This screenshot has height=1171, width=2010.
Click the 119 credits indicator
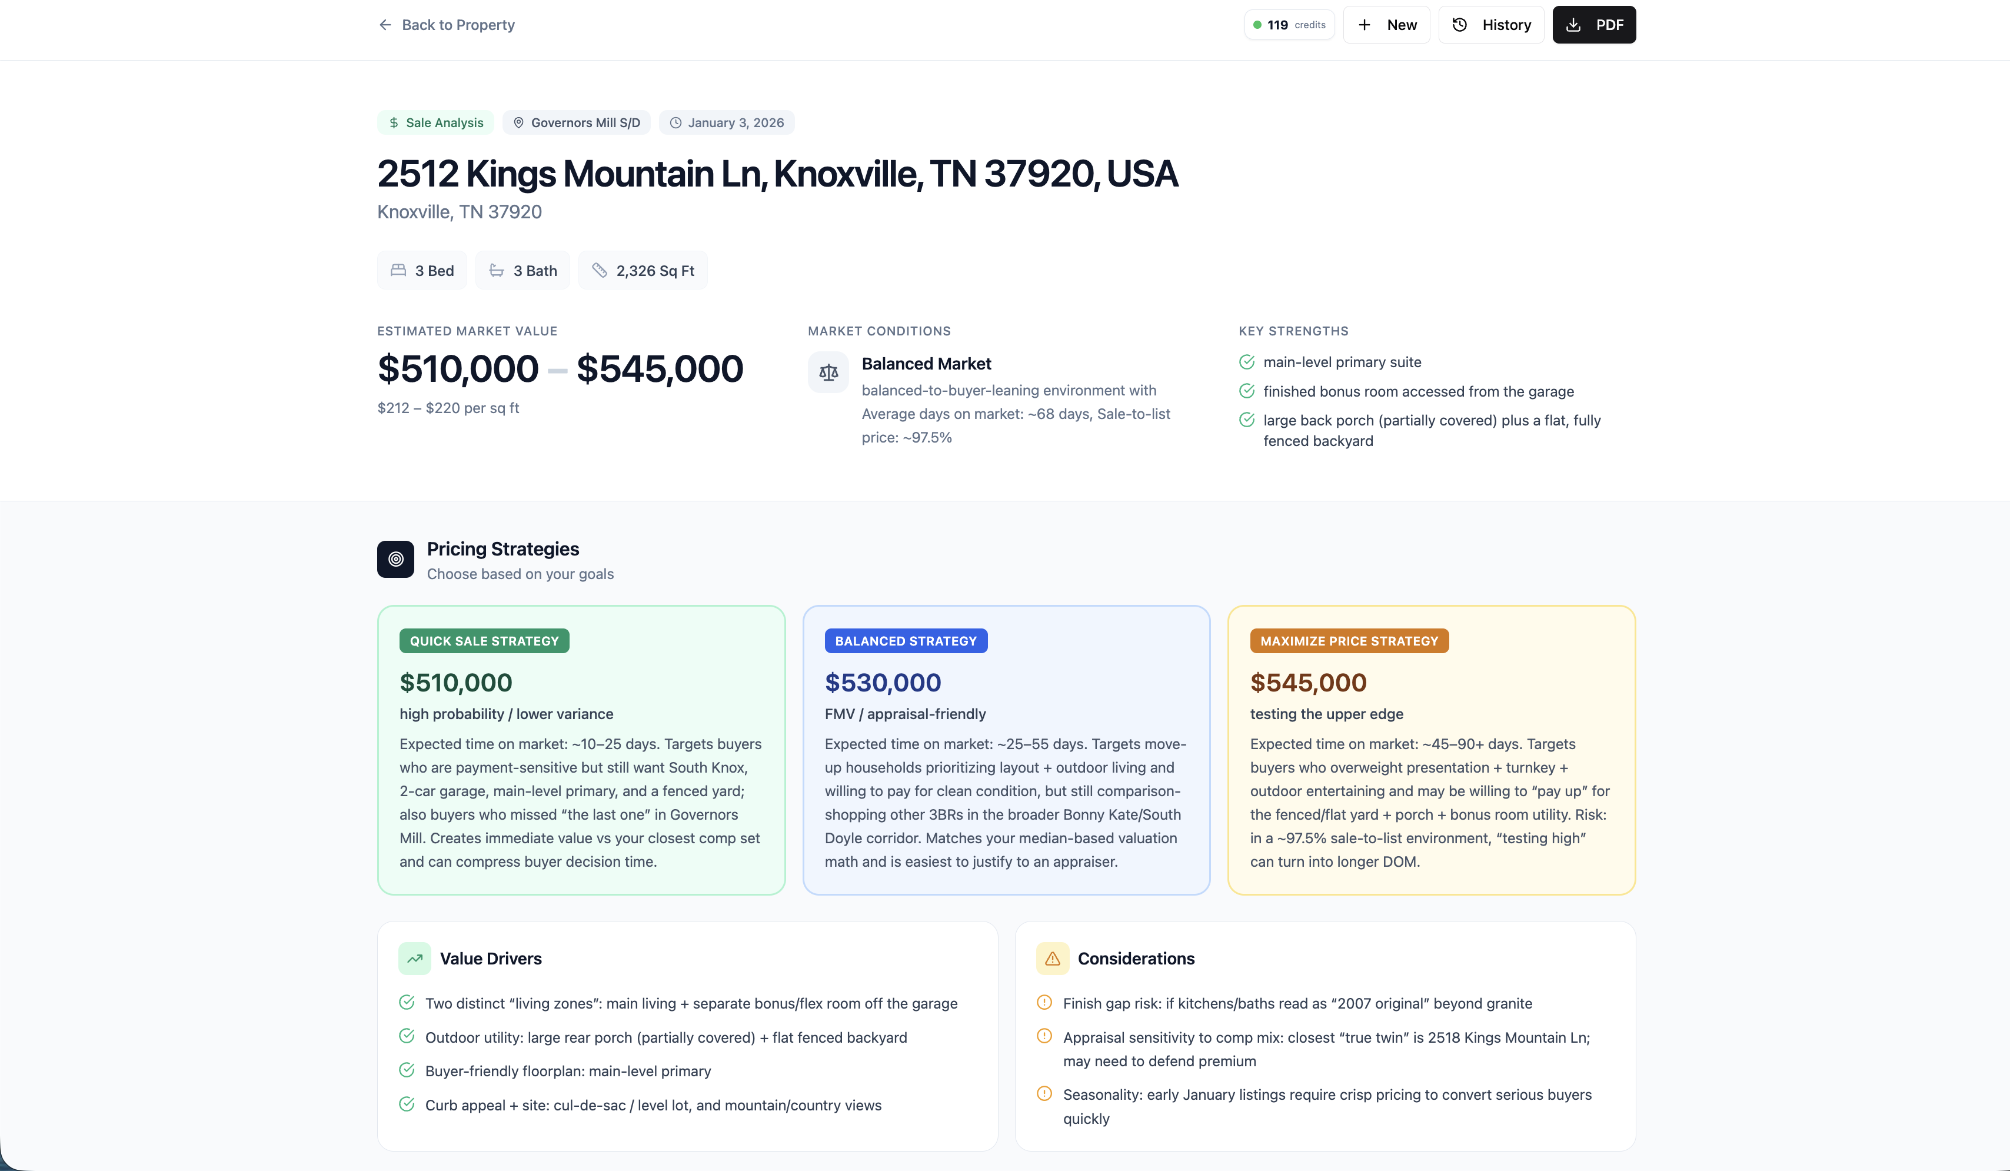(x=1289, y=25)
